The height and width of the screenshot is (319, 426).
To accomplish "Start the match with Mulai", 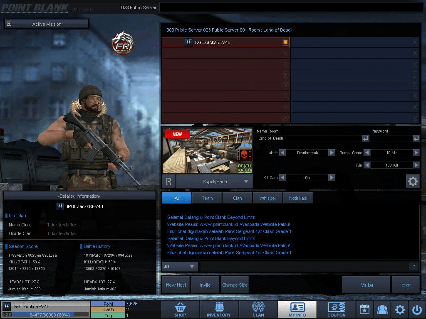I will [366, 285].
